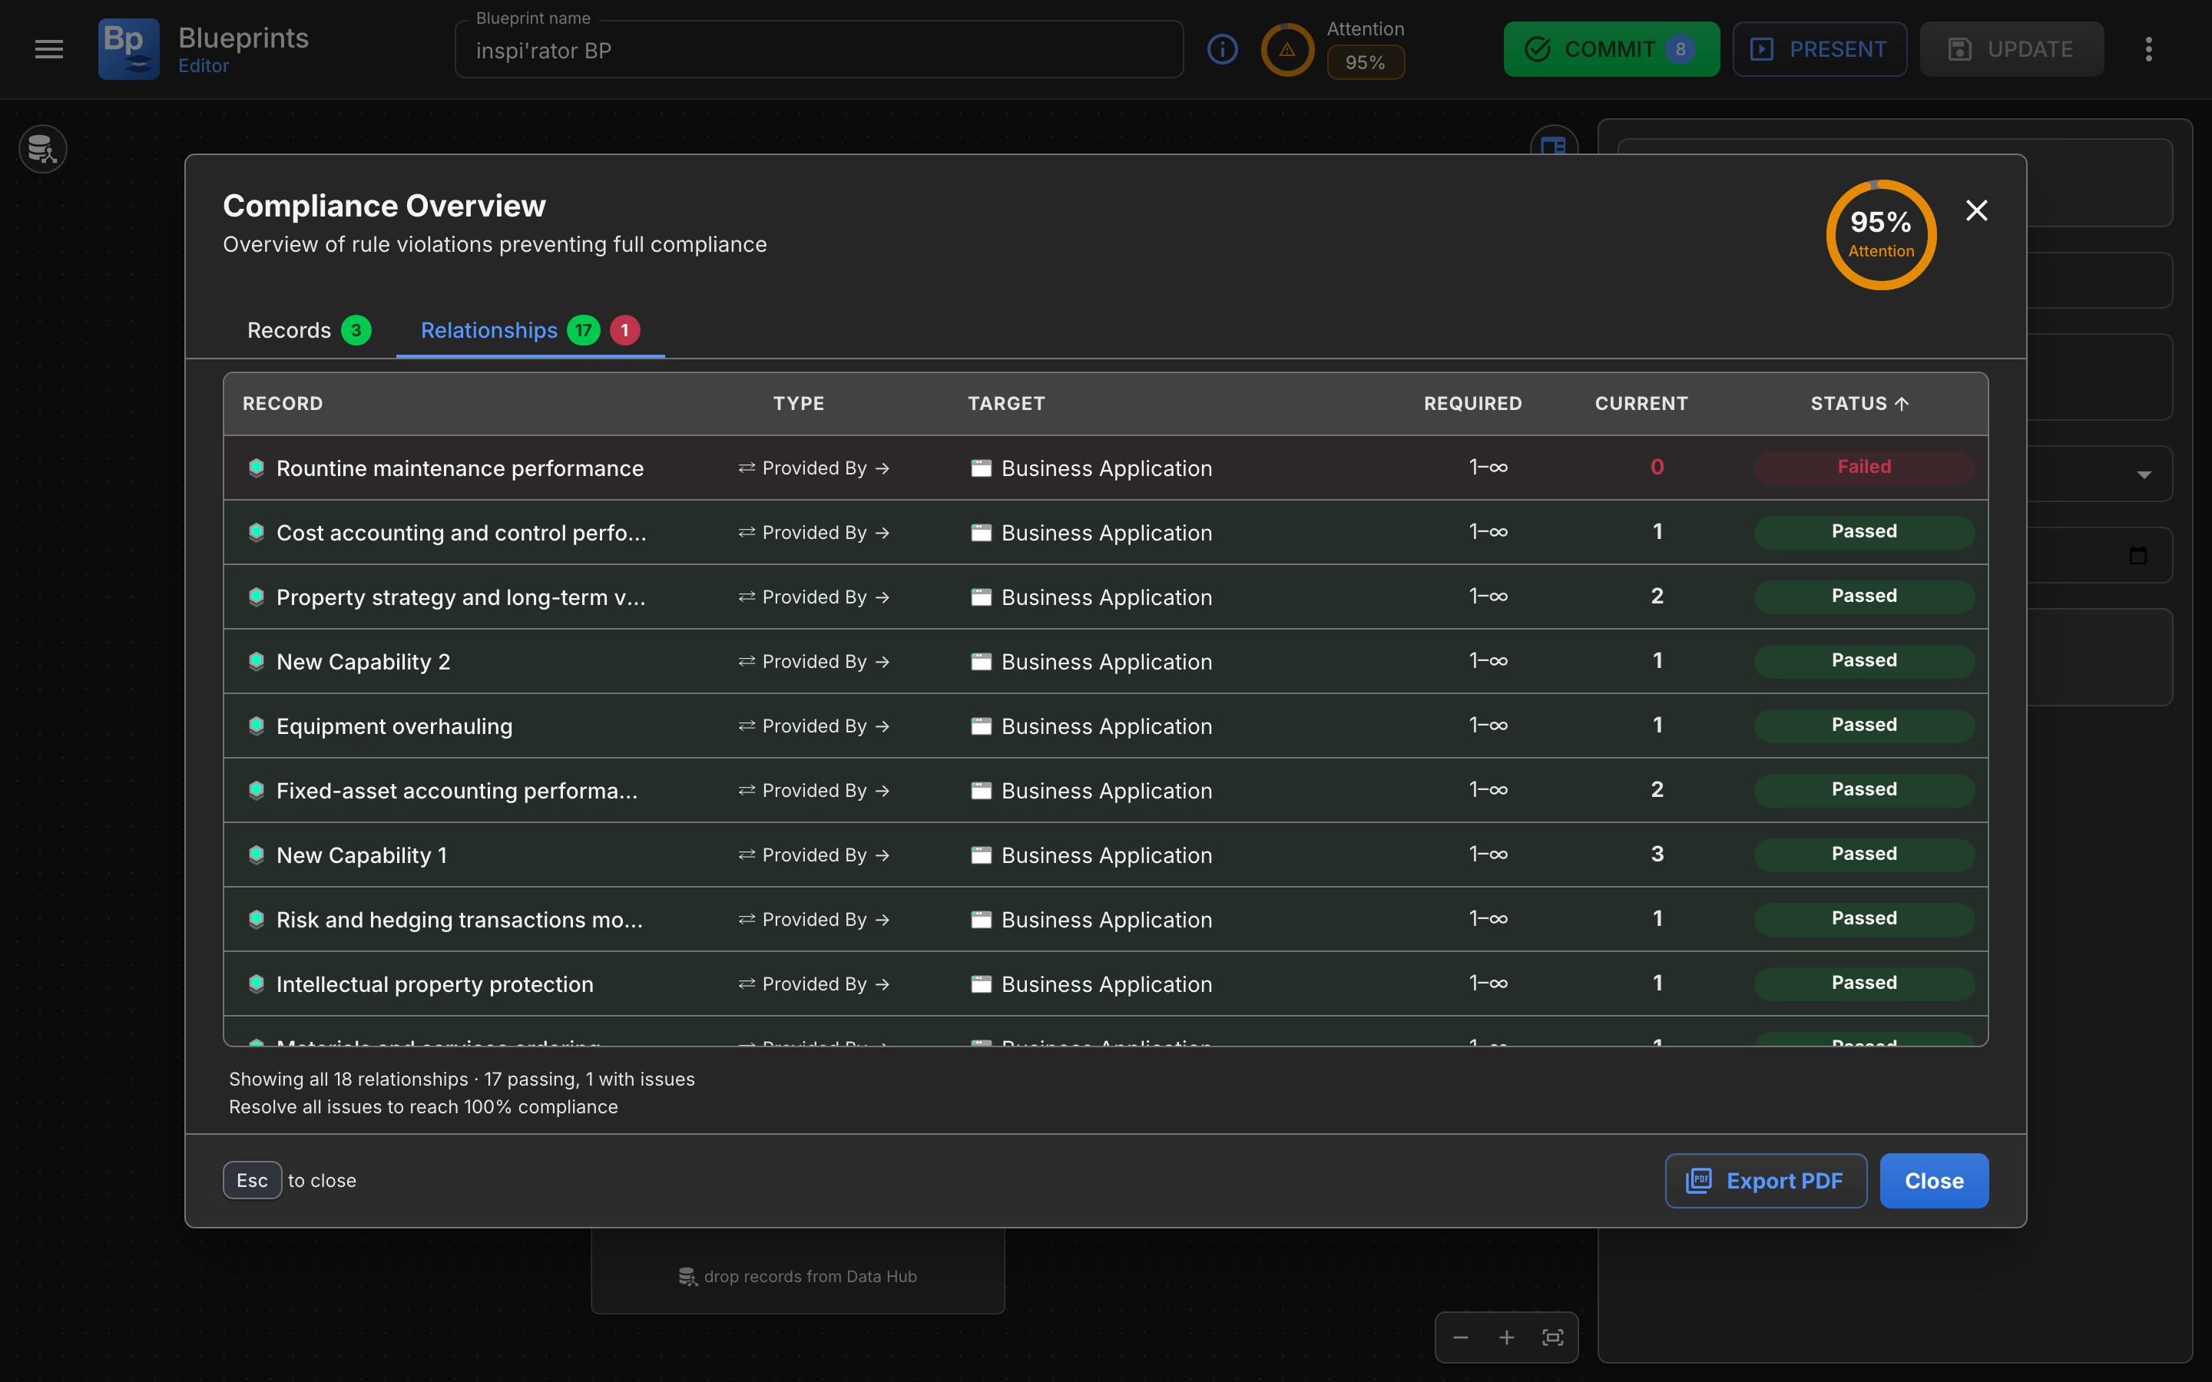This screenshot has width=2212, height=1382.
Task: Click Passed status for Fixed-asset accounting row
Action: pos(1864,790)
